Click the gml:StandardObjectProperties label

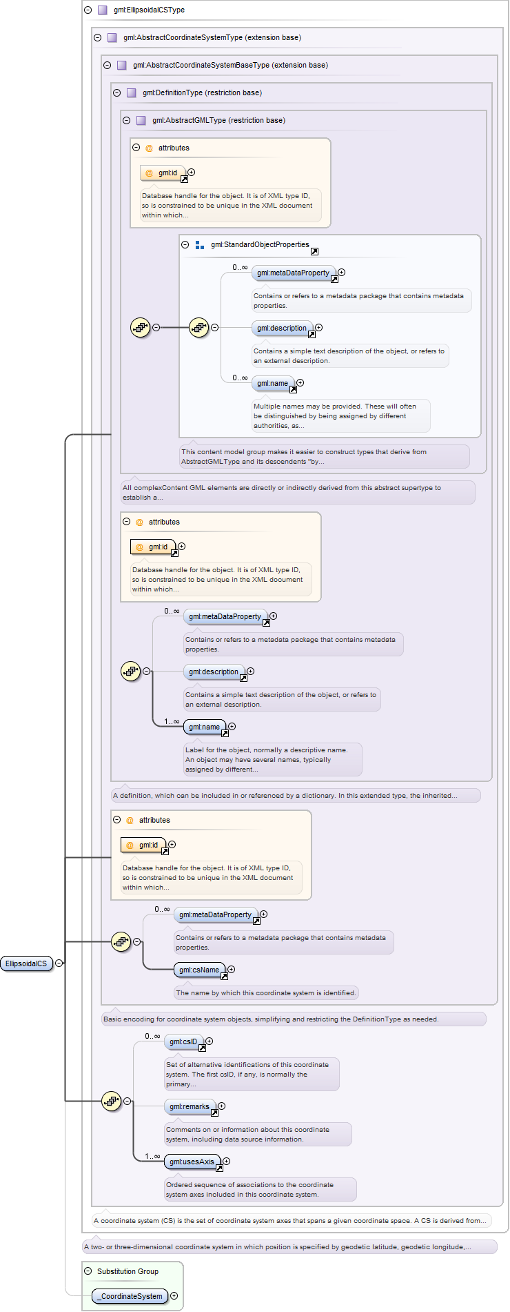[x=260, y=245]
